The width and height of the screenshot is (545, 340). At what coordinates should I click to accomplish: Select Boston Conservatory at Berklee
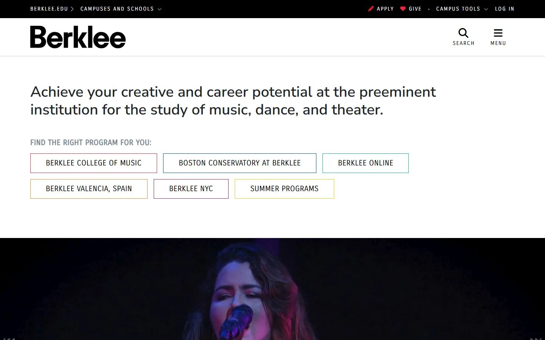click(x=240, y=163)
